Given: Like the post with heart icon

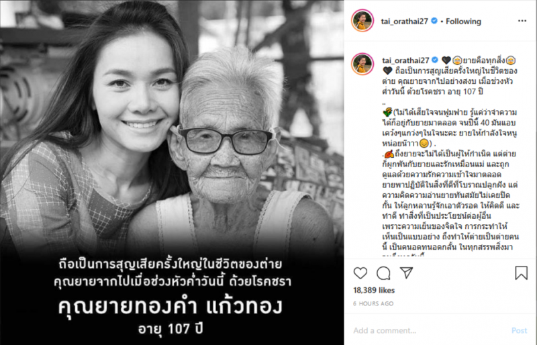Looking at the screenshot, I should [x=360, y=273].
